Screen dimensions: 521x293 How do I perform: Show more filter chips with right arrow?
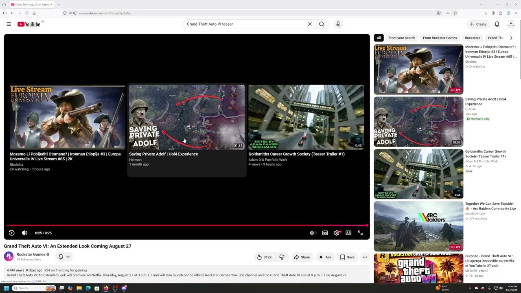click(x=511, y=38)
